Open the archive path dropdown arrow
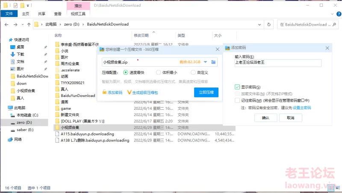This screenshot has height=193, width=342. point(206,62)
